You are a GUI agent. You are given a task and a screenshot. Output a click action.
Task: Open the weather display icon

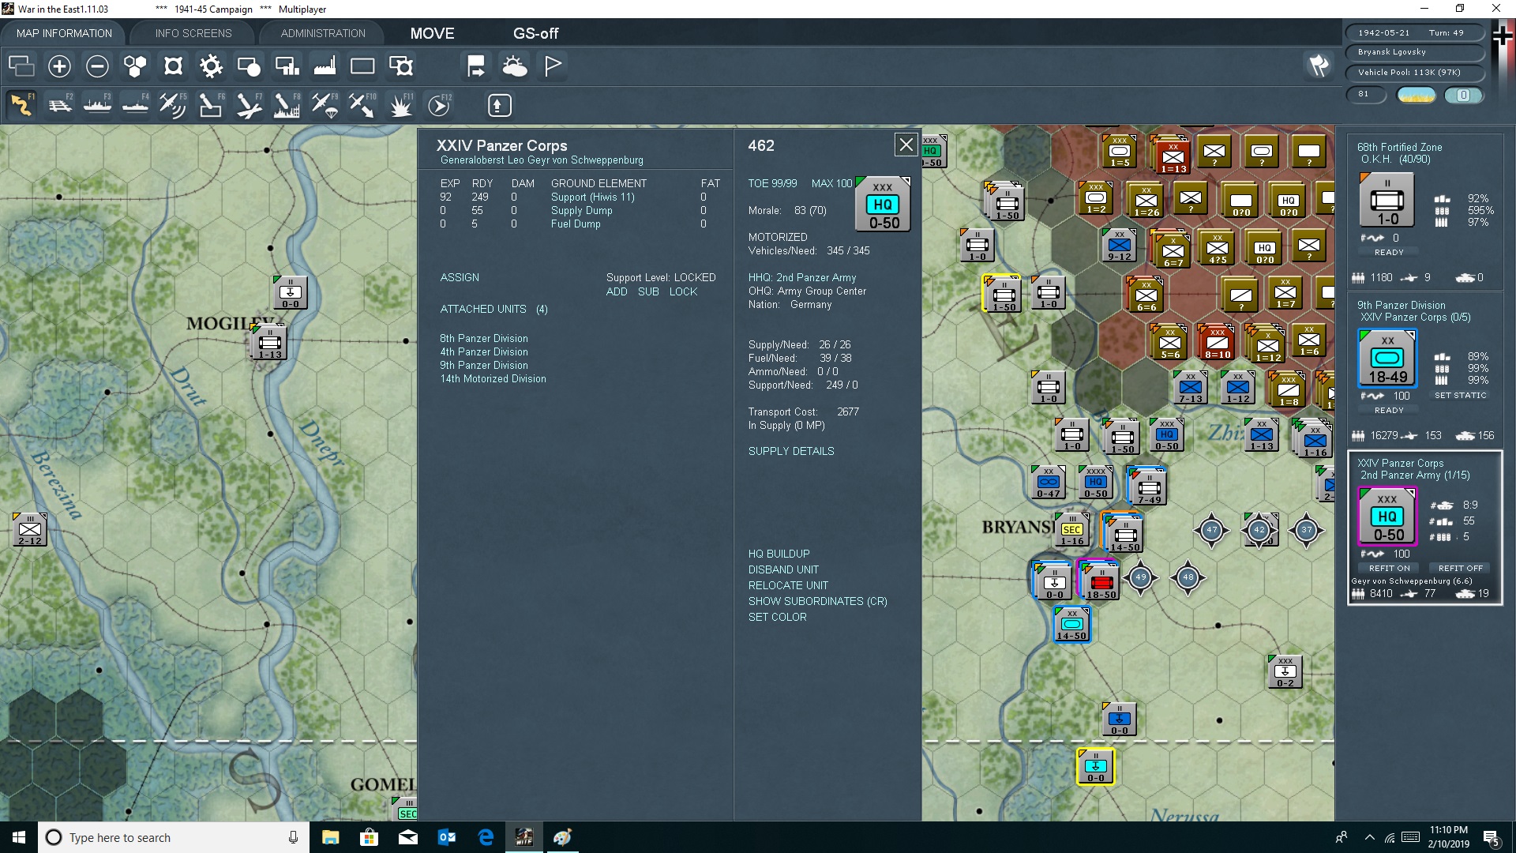pos(515,66)
